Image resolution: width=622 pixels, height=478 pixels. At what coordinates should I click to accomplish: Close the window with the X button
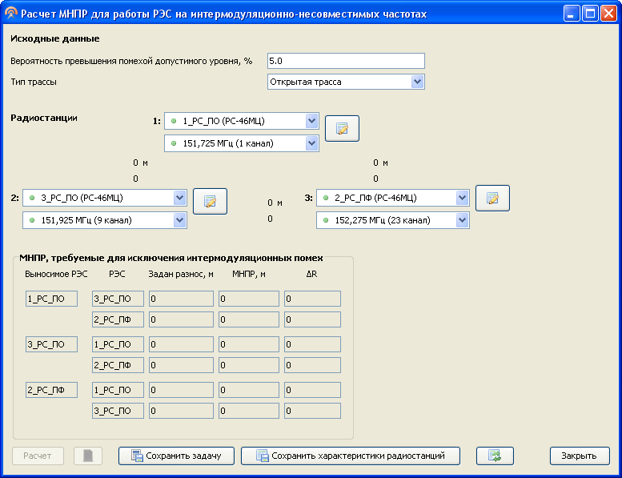(608, 14)
